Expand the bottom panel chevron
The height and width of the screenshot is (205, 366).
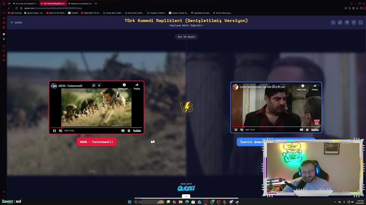click(186, 196)
